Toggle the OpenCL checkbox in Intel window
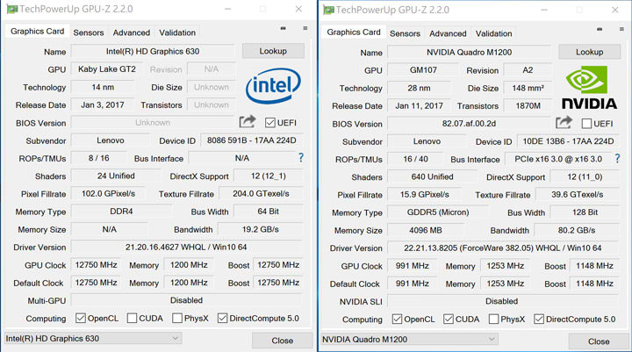Screen dimensions: 632x352 click(x=81, y=318)
